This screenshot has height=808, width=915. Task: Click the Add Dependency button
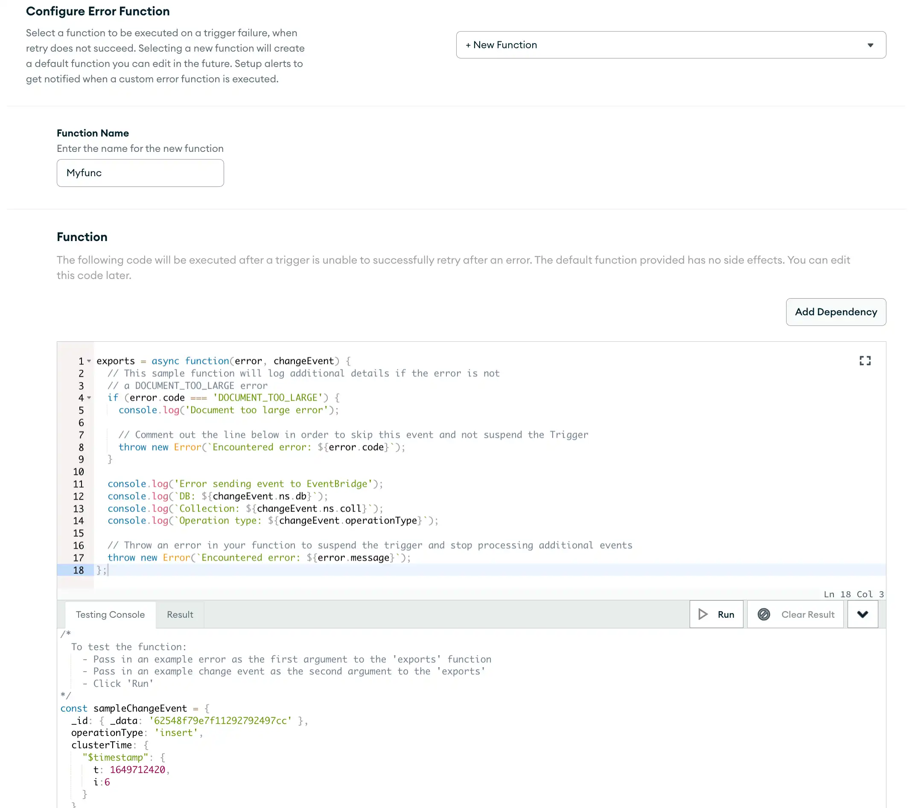836,311
